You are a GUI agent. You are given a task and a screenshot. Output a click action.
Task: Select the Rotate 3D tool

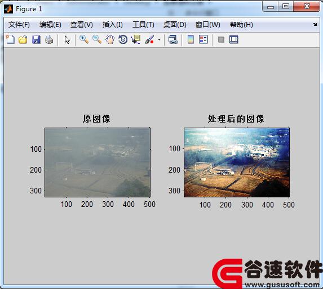123,39
